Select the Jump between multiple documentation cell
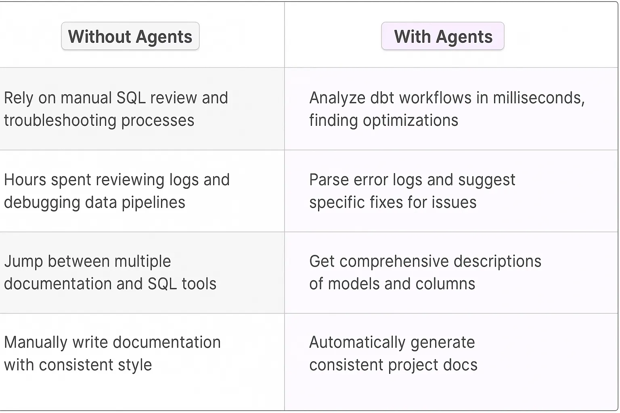 (142, 272)
